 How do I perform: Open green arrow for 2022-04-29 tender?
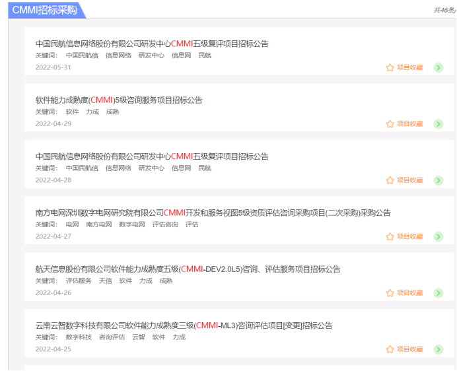(x=439, y=124)
